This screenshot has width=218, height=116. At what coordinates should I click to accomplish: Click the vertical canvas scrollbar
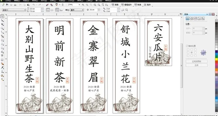(182, 66)
